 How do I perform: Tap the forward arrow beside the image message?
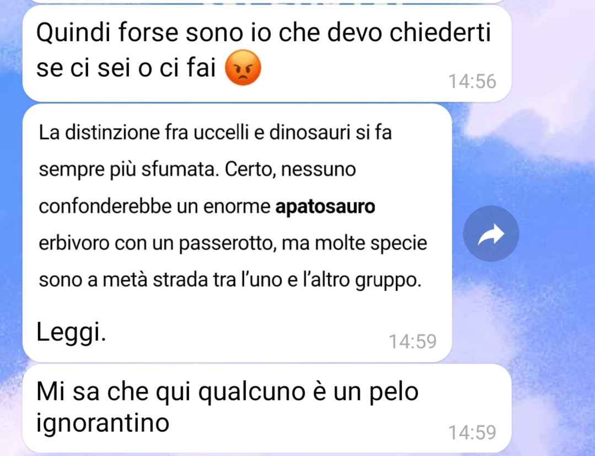point(491,234)
